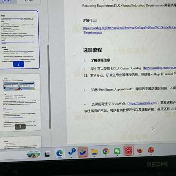Viewport: 176px width, 176px height.
Task: Click the thumbnail panel vertical scrollbar
Action: coord(49,87)
